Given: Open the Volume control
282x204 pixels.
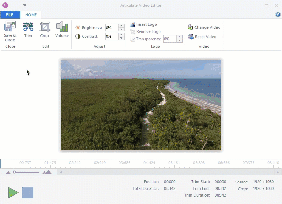Looking at the screenshot, I should point(62,27).
